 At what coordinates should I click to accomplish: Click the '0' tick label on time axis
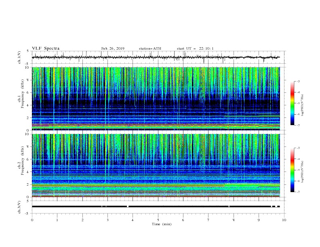pos(32,220)
